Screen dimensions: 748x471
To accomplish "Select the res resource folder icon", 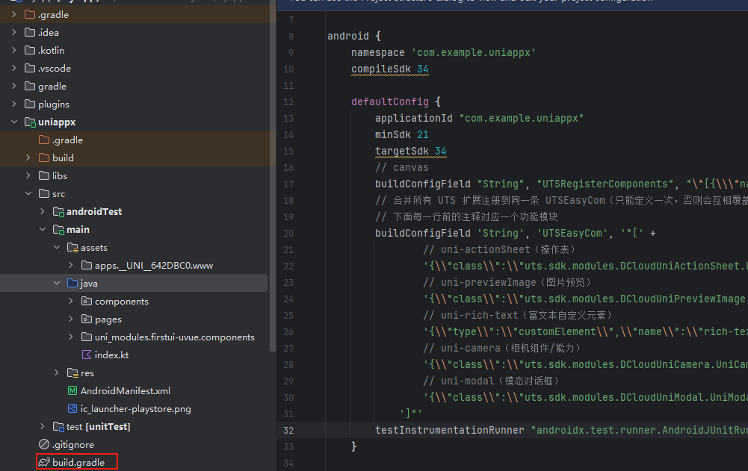I will (73, 373).
